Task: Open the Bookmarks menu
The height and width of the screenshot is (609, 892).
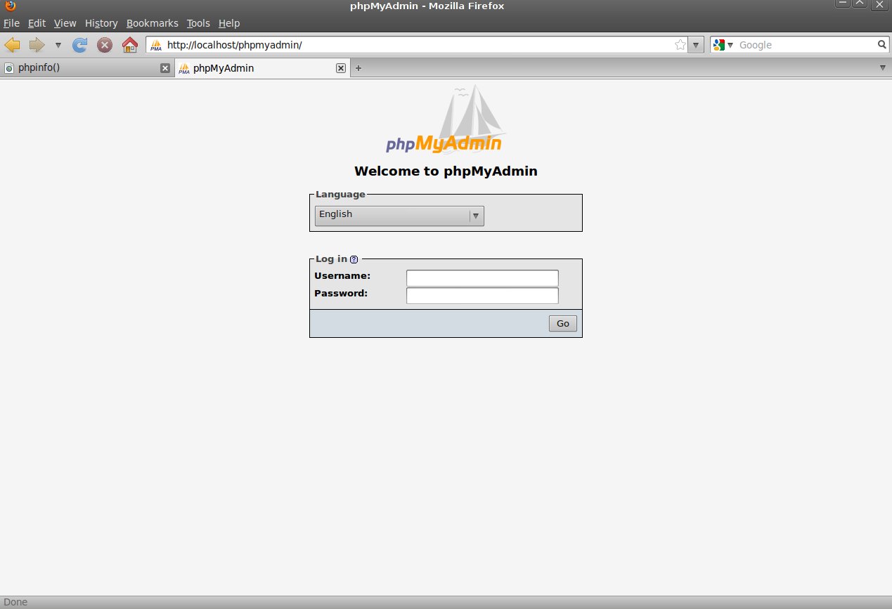Action: pos(153,23)
